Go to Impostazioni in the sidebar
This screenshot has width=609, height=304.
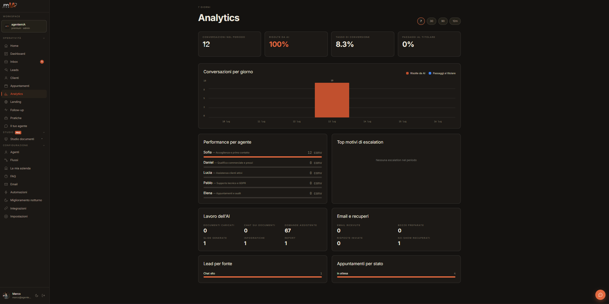[x=24, y=216]
